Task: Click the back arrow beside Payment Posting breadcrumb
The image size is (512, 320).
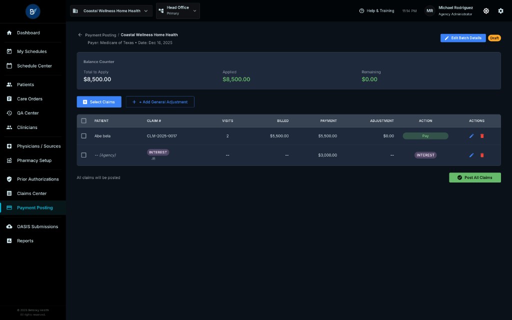Action: point(80,34)
